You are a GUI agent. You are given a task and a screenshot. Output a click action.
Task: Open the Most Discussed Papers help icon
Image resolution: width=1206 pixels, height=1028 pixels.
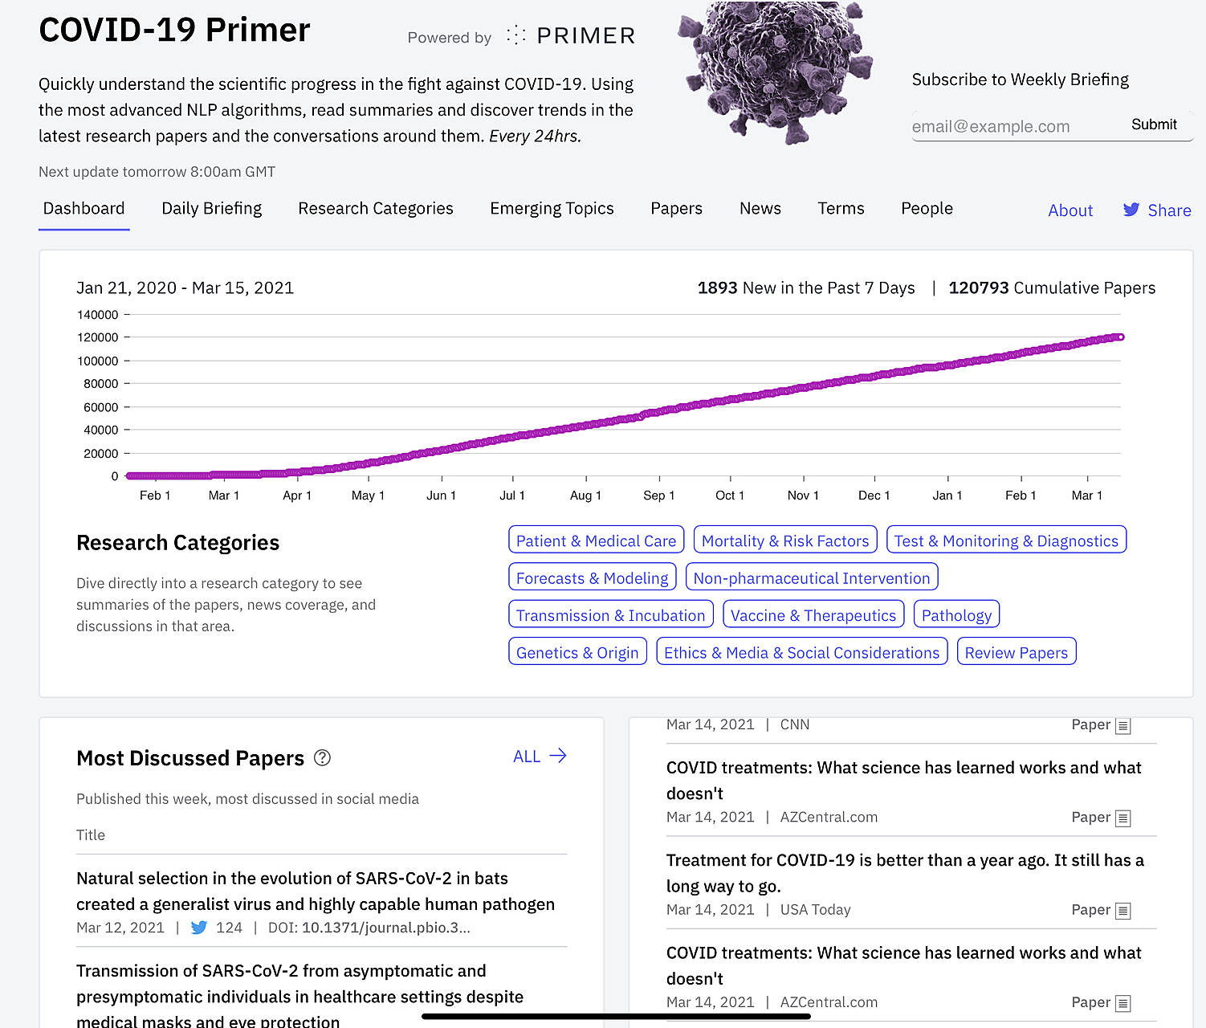coord(322,757)
